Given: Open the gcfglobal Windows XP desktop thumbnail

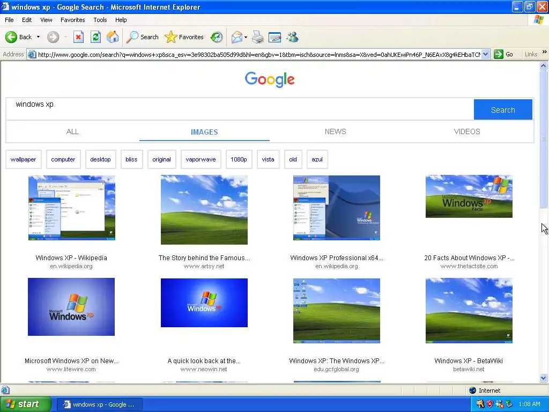Looking at the screenshot, I should coord(337,311).
